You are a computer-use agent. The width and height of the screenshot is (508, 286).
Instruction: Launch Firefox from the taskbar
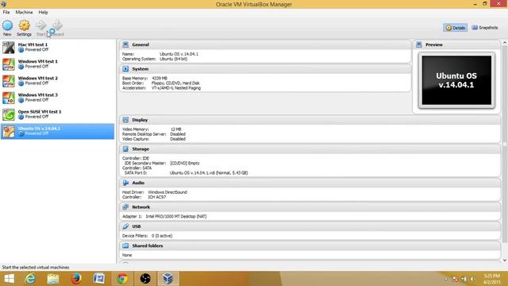coord(76,279)
